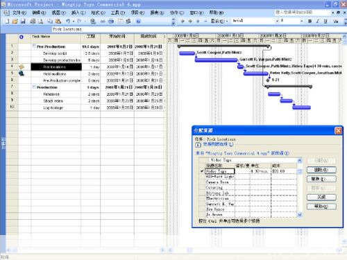
Task: Toggle checkmark beside Video Tape resource
Action: coord(202,171)
